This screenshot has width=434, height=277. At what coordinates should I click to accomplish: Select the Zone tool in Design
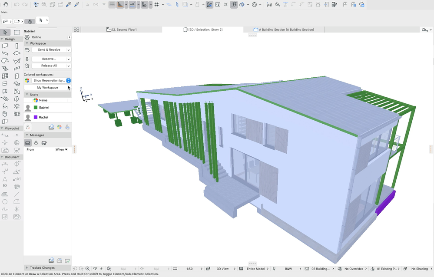(17, 91)
